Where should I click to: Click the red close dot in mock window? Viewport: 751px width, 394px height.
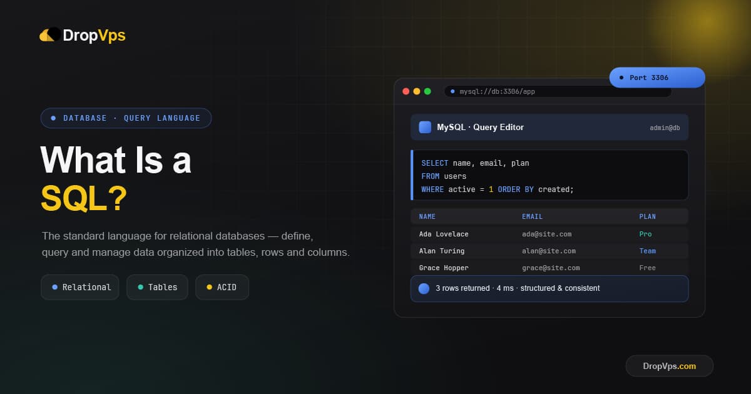pos(406,91)
